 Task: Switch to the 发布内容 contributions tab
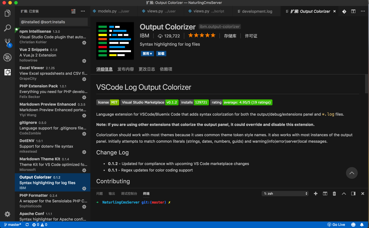(x=126, y=69)
